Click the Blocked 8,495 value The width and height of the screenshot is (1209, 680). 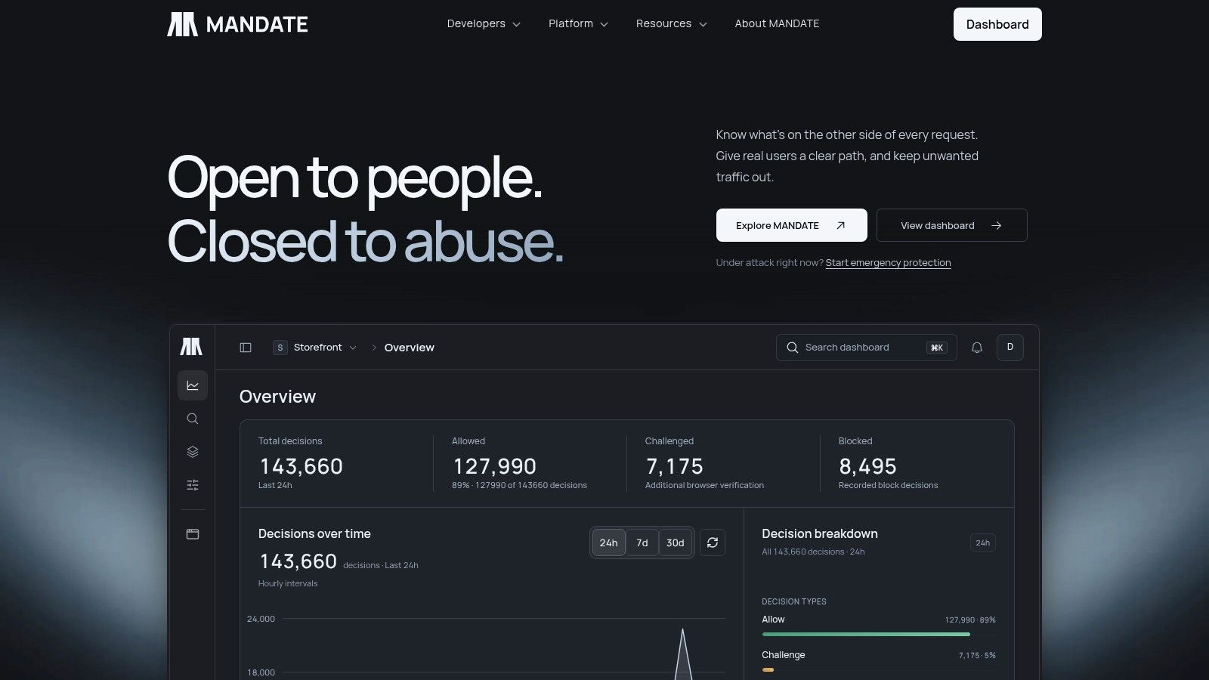click(868, 466)
